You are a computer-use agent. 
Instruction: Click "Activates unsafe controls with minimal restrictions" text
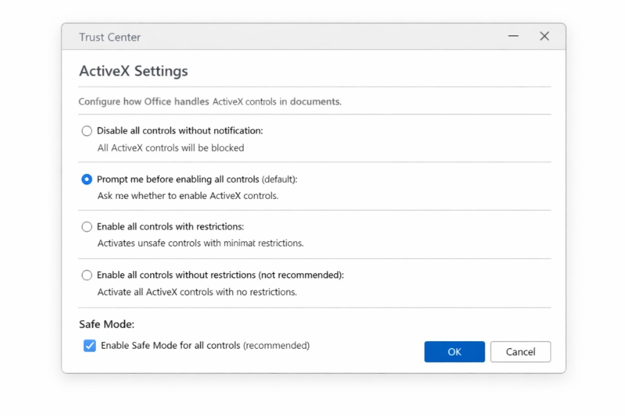[200, 243]
